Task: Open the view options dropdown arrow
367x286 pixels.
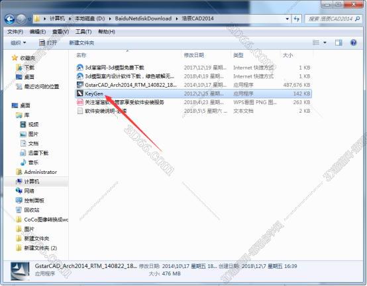Action: [325, 42]
